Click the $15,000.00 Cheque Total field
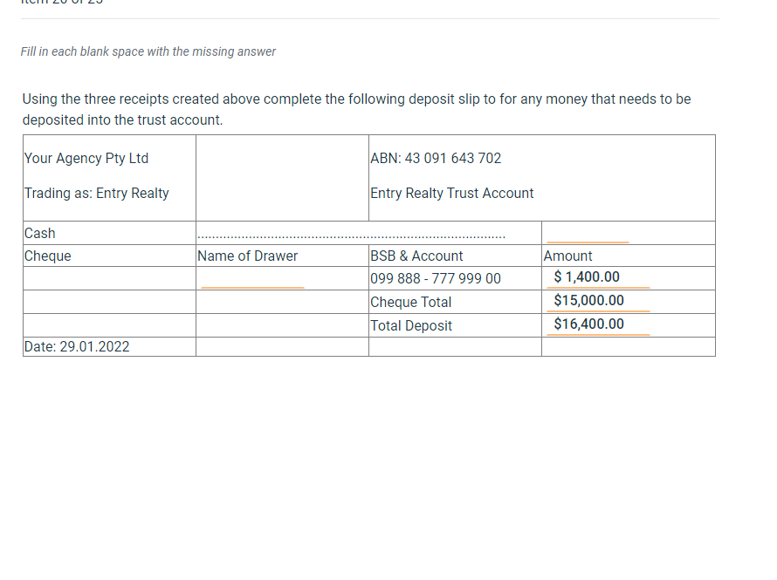 click(x=598, y=301)
